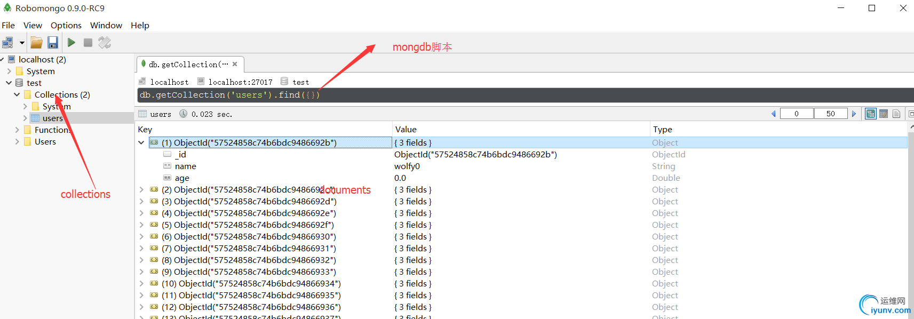Collapse the Collections (2) folder
The height and width of the screenshot is (319, 914).
tap(17, 94)
